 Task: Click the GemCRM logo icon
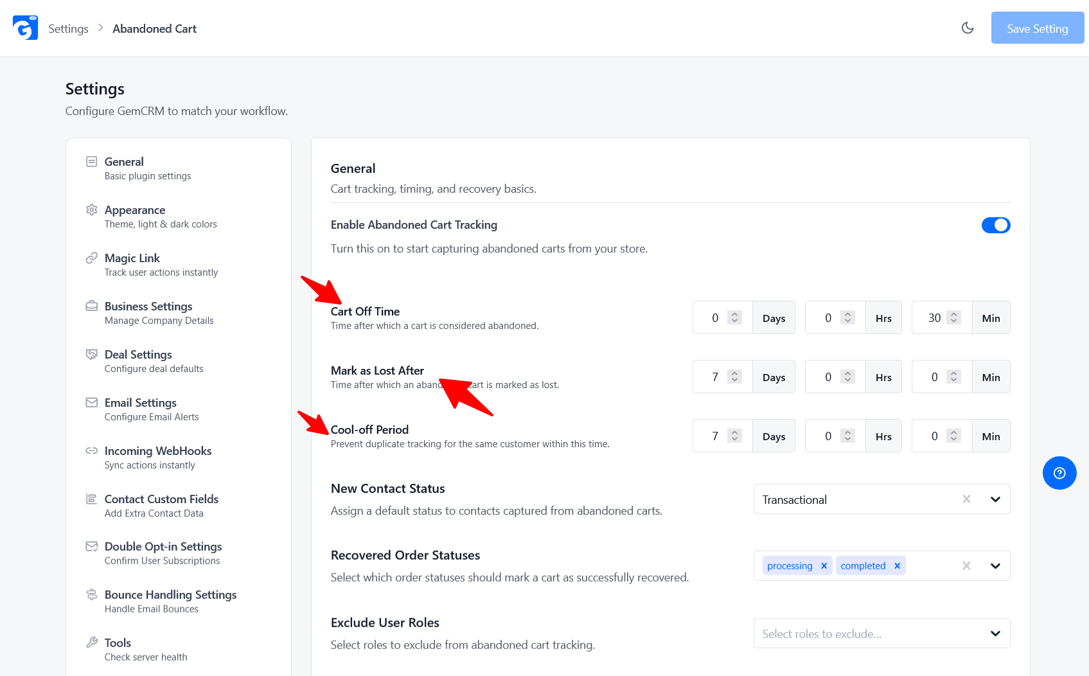[25, 28]
